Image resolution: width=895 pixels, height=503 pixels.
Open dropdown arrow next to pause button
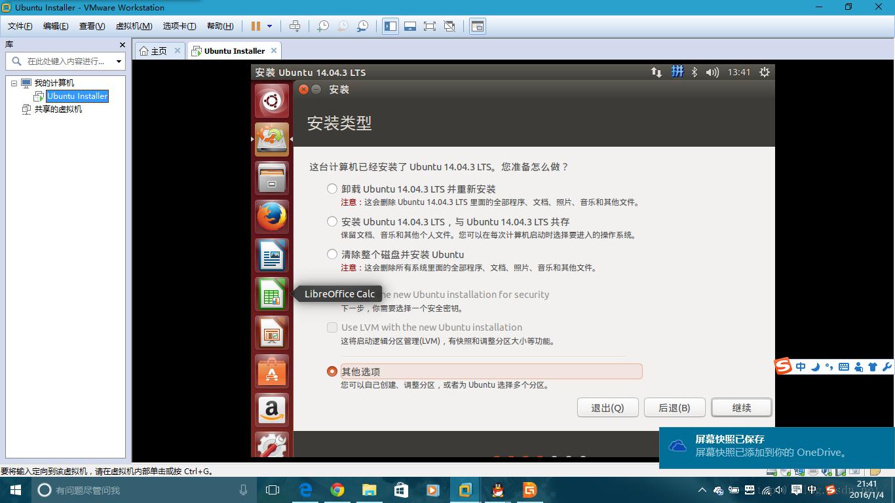click(x=269, y=26)
